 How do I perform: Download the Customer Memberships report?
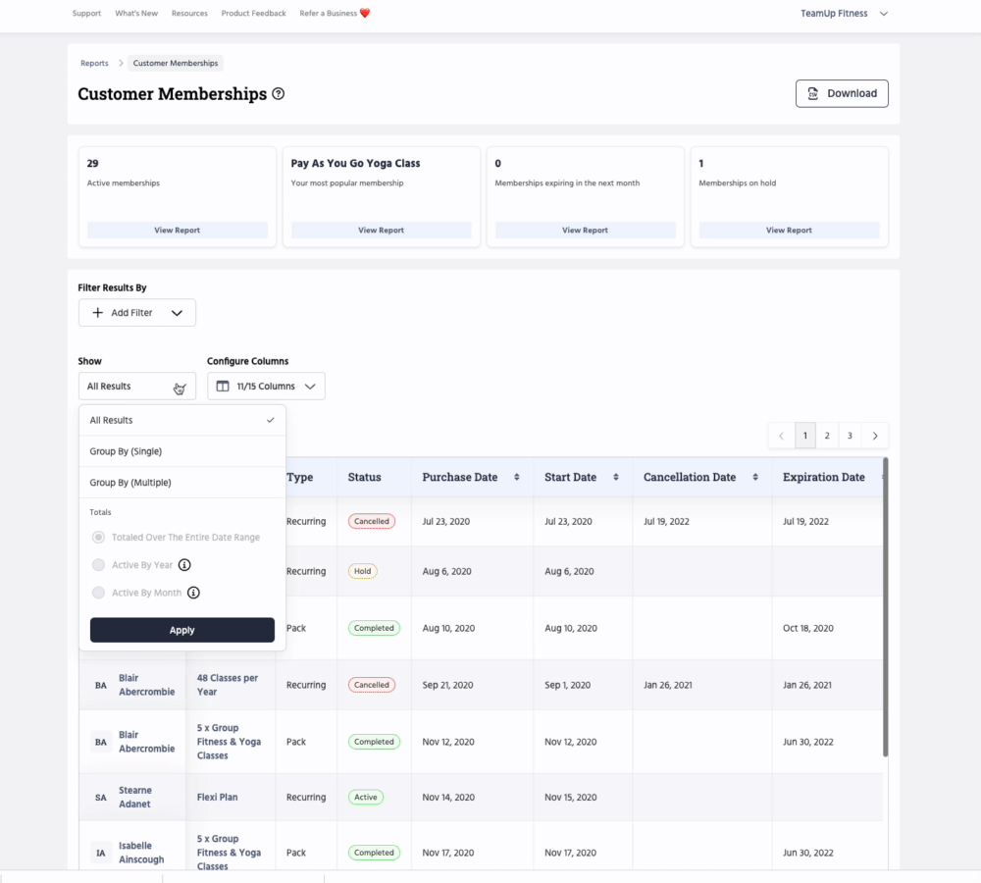[x=842, y=93]
